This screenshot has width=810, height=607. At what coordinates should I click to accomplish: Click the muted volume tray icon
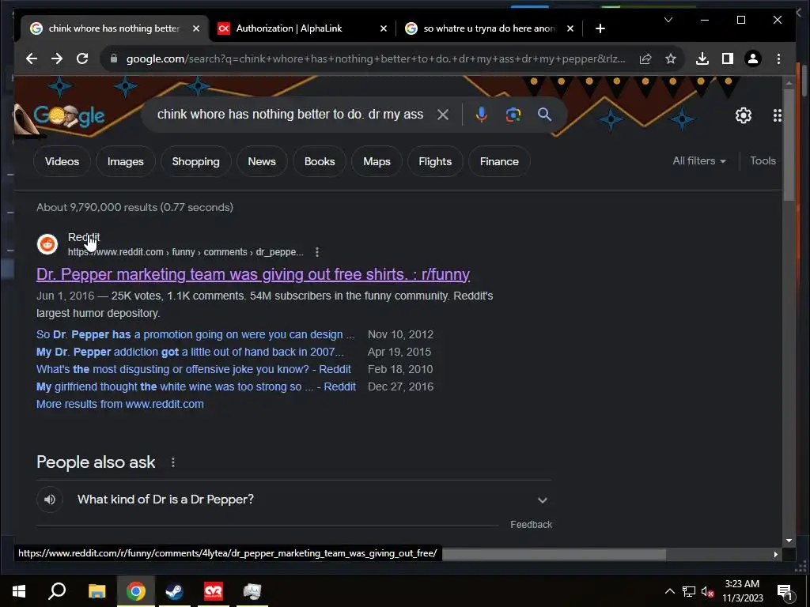click(x=708, y=591)
